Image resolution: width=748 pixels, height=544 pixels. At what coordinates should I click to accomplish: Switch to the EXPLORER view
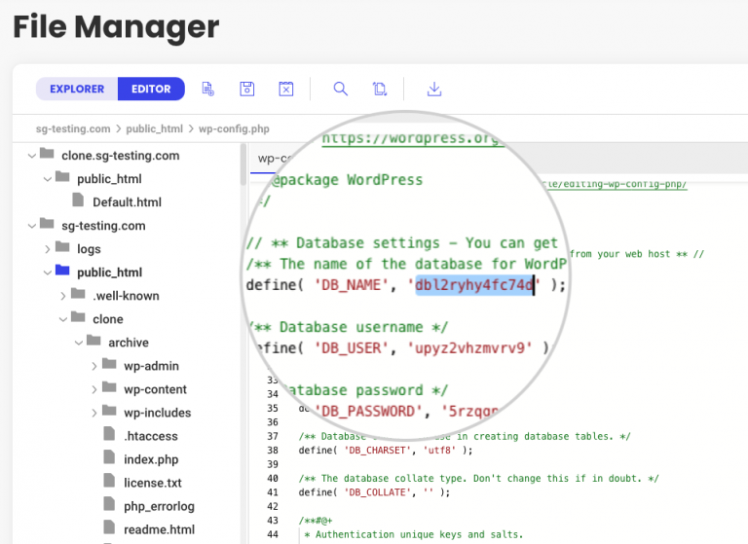pyautogui.click(x=77, y=89)
